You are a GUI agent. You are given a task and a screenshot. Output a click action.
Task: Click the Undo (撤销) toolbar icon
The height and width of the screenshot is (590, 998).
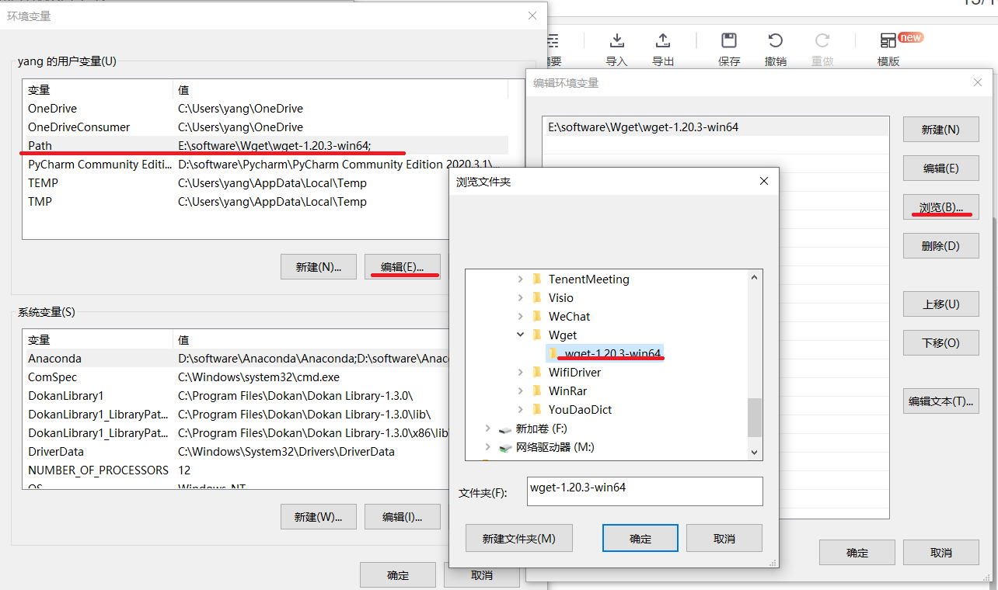pyautogui.click(x=775, y=40)
